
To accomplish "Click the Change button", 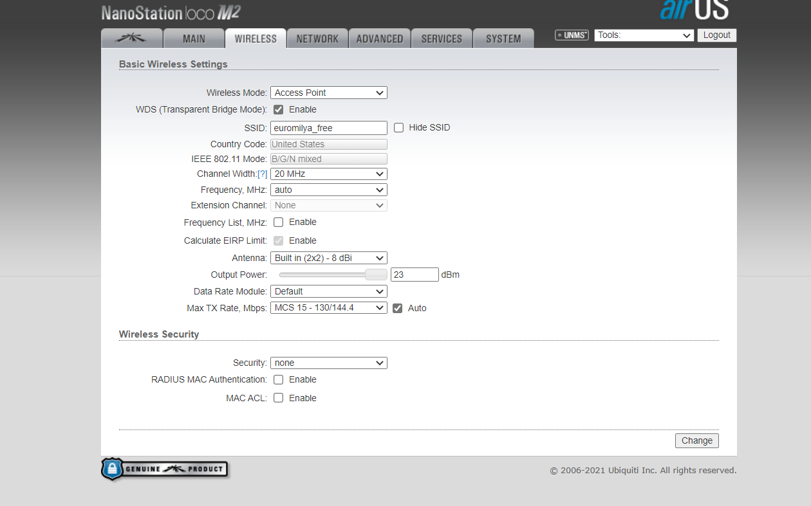I will pyautogui.click(x=696, y=440).
